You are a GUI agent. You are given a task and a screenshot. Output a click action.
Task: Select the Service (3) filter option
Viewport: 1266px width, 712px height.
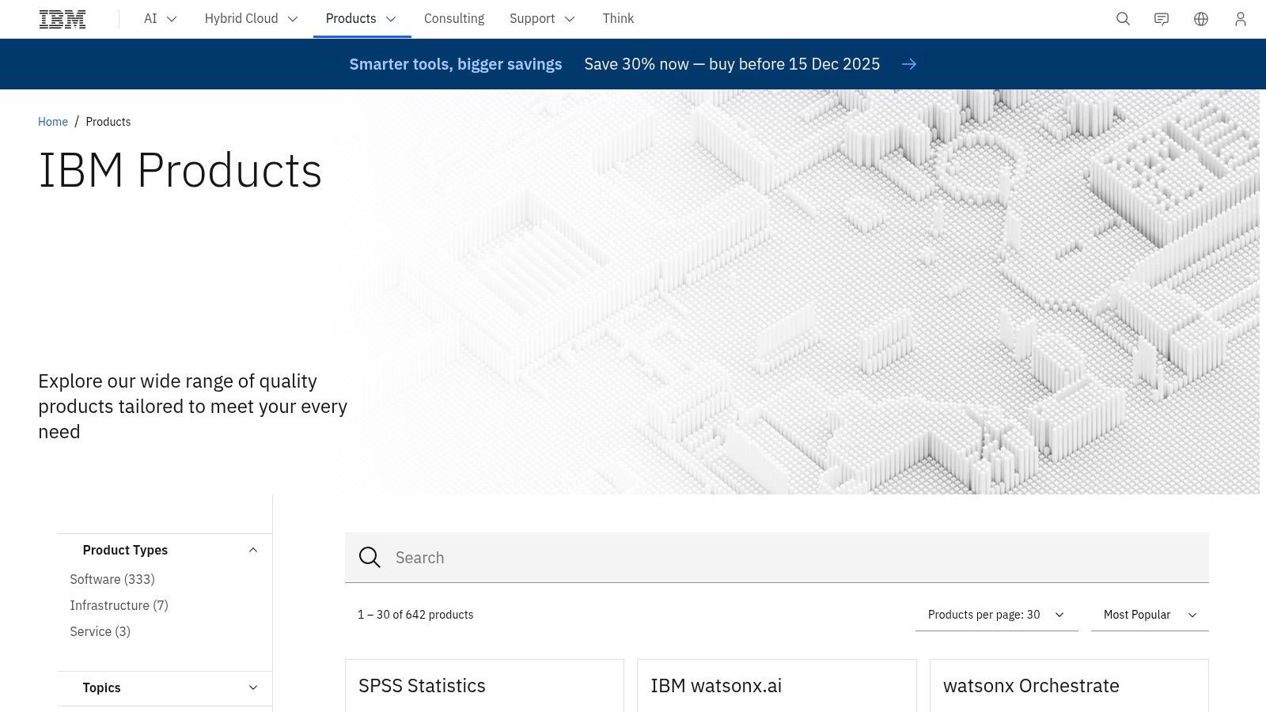click(x=100, y=631)
